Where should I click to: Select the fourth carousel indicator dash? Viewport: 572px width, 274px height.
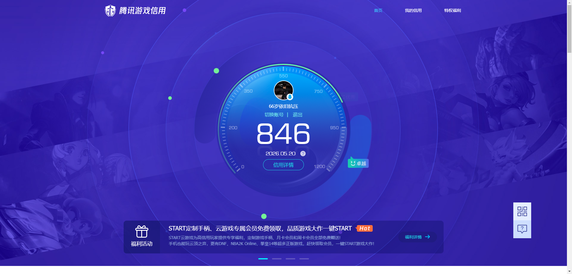tap(304, 259)
